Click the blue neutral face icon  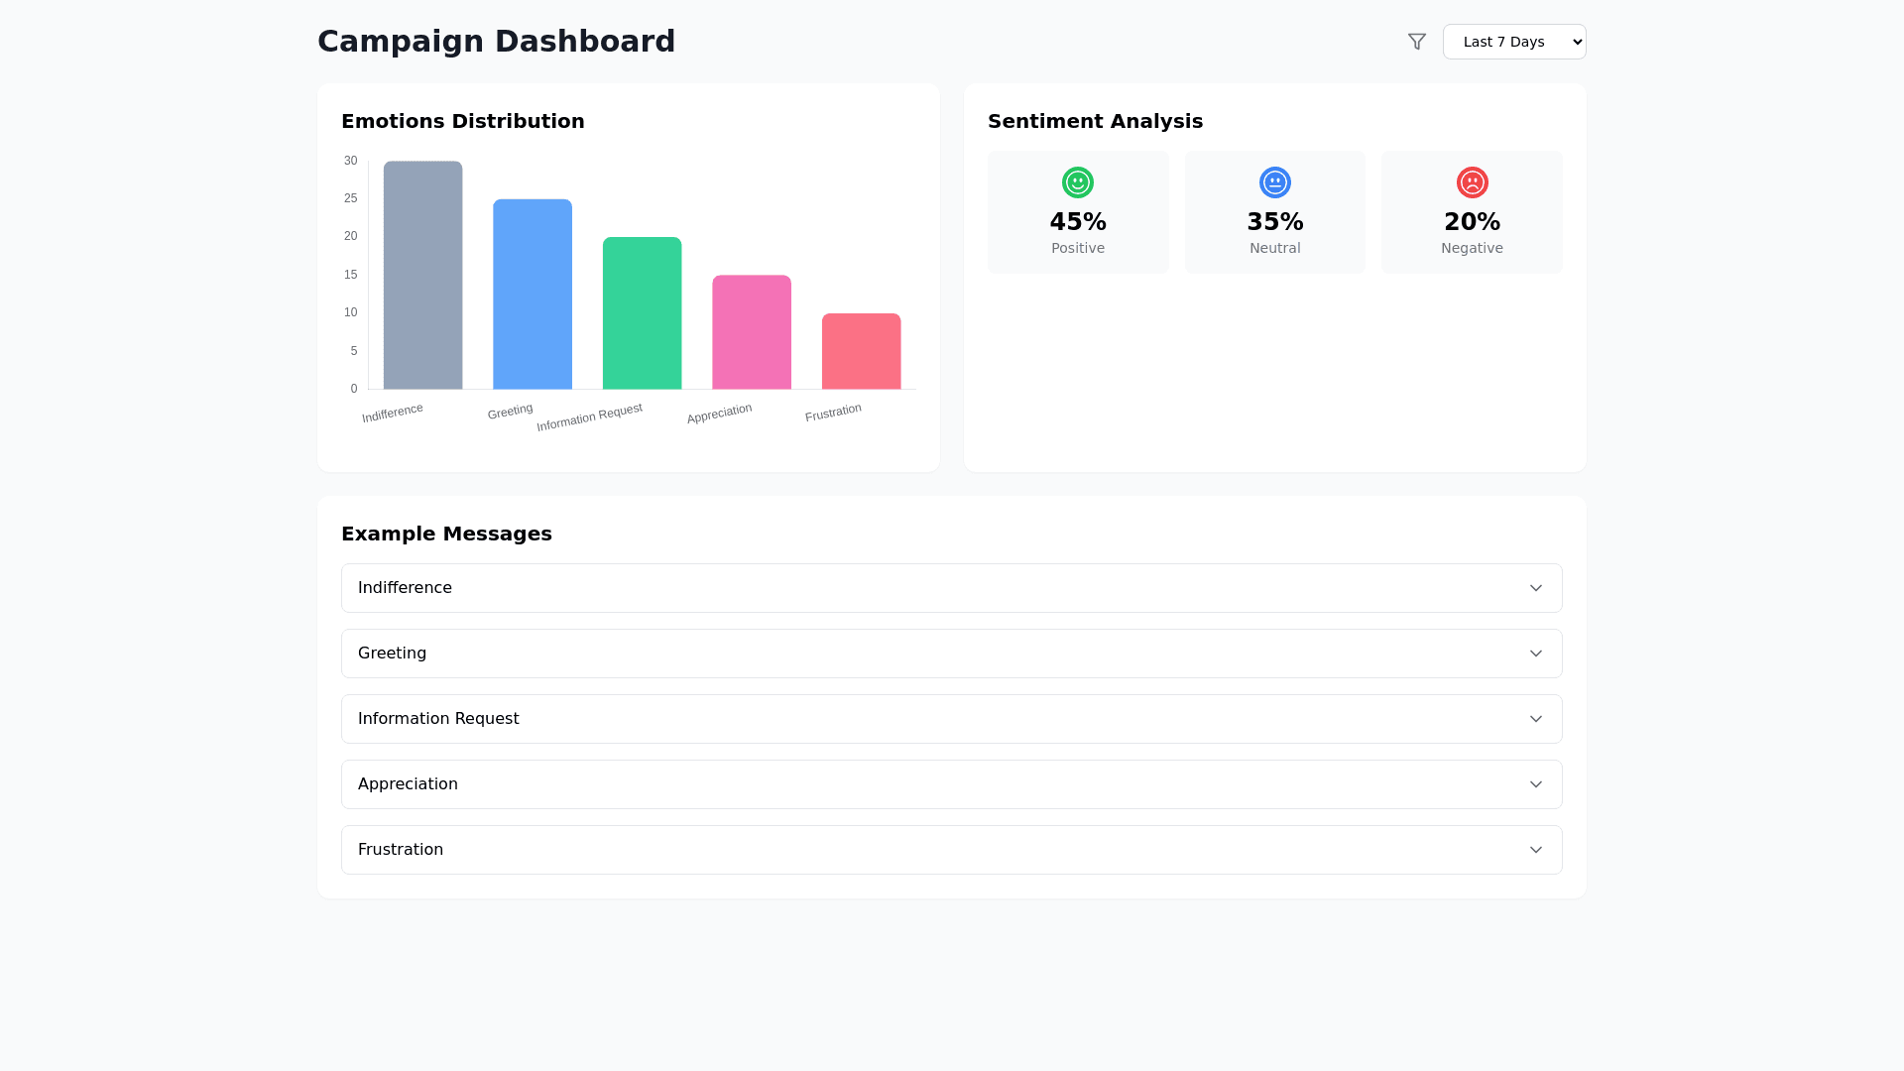point(1274,182)
